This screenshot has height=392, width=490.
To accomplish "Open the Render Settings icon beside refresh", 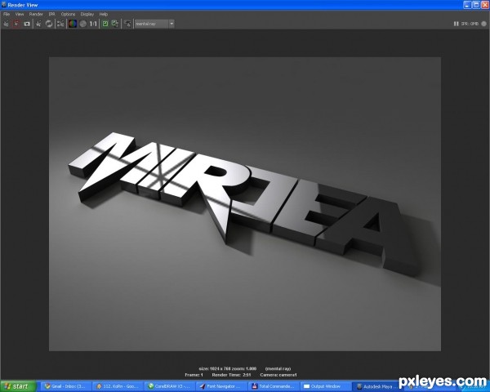I will click(60, 24).
